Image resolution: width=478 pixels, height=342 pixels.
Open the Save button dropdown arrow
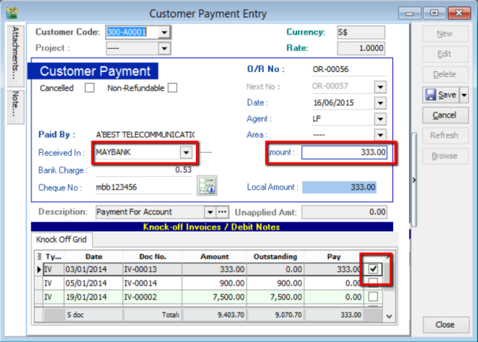pos(464,95)
